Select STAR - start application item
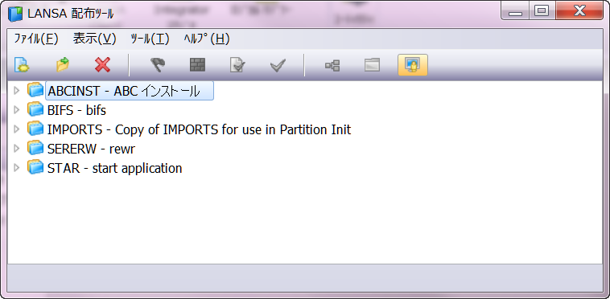 click(x=115, y=168)
